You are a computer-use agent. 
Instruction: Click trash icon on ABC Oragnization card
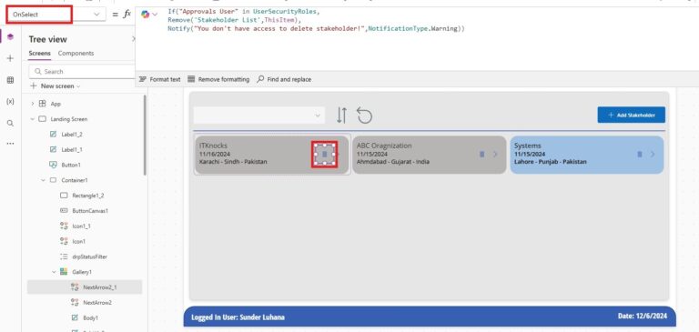pos(481,155)
